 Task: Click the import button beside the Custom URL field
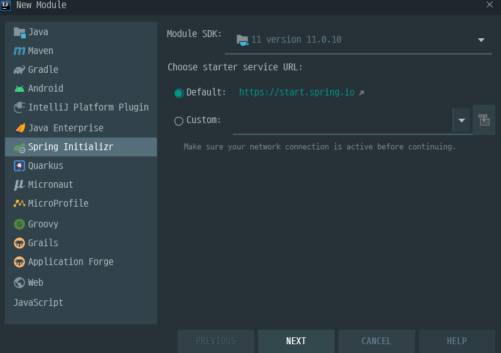pos(484,120)
